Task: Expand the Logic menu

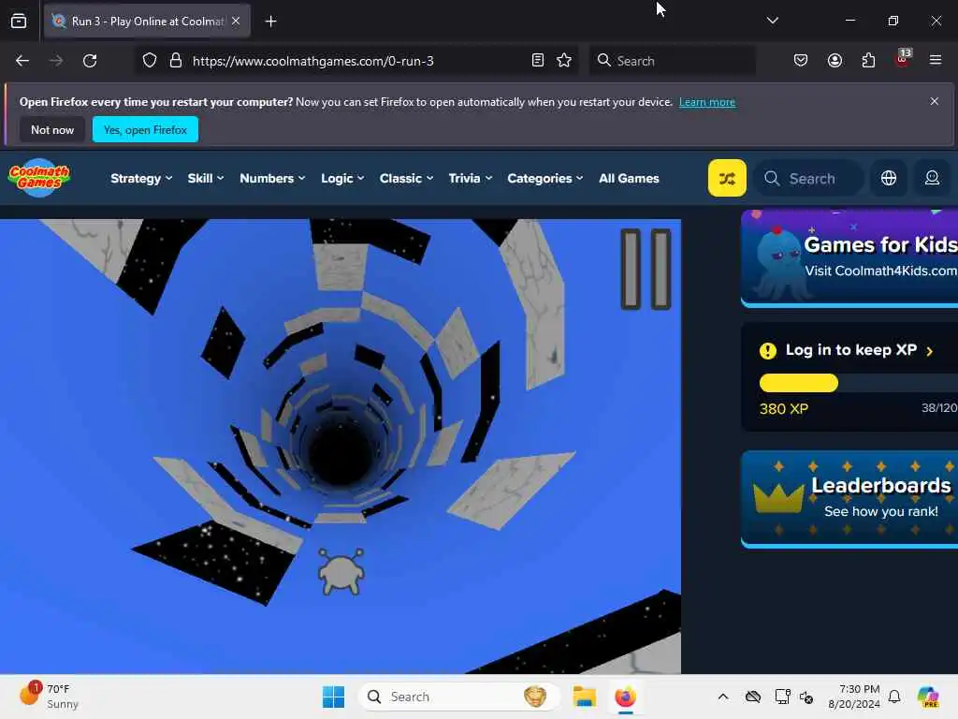Action: coord(342,179)
